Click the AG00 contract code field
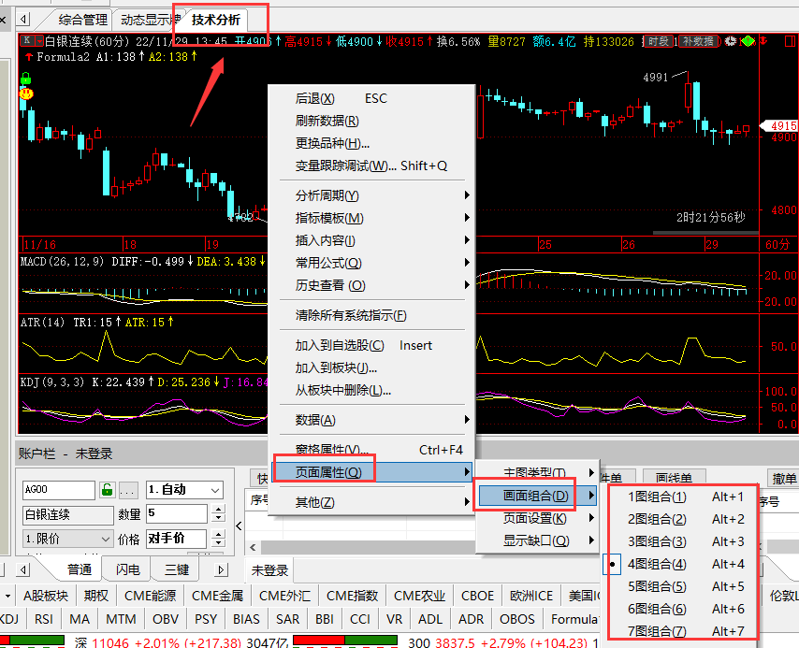 (x=59, y=490)
